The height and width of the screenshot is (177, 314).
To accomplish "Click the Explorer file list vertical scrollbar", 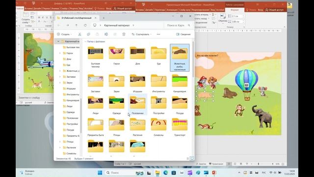I will pyautogui.click(x=193, y=59).
